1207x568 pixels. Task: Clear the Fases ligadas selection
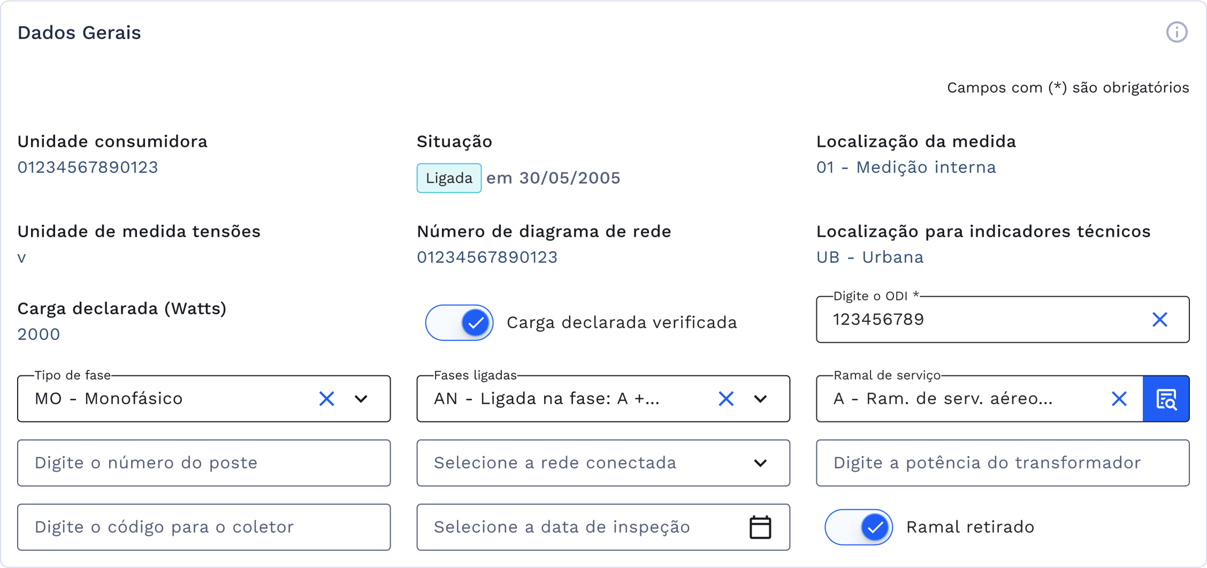[x=726, y=399]
